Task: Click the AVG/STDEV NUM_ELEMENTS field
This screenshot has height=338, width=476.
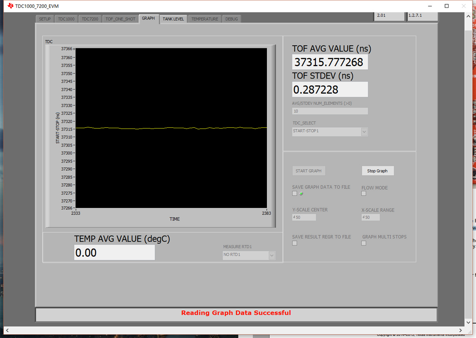Action: pos(330,111)
